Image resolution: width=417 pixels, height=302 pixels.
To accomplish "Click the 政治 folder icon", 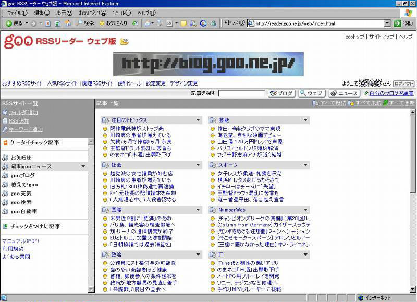I will (105, 255).
